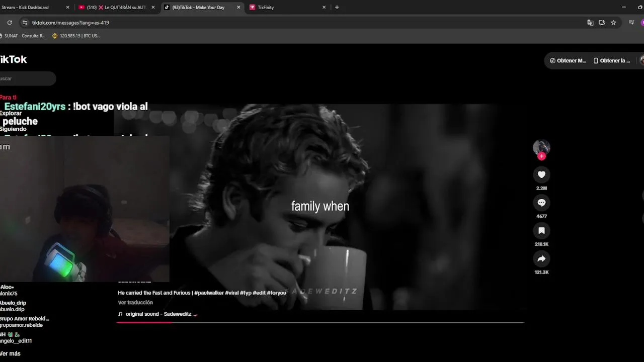
Task: Open hashtag #fyp in caption
Action: tap(246, 293)
